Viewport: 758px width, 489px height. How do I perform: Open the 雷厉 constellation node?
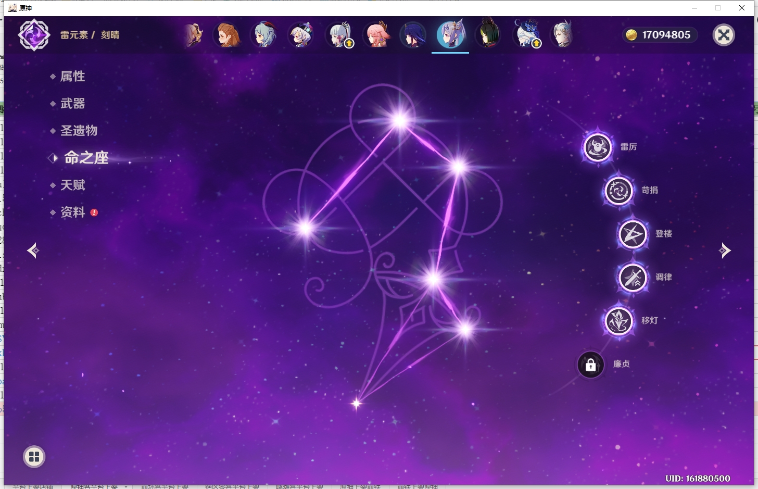pyautogui.click(x=598, y=147)
